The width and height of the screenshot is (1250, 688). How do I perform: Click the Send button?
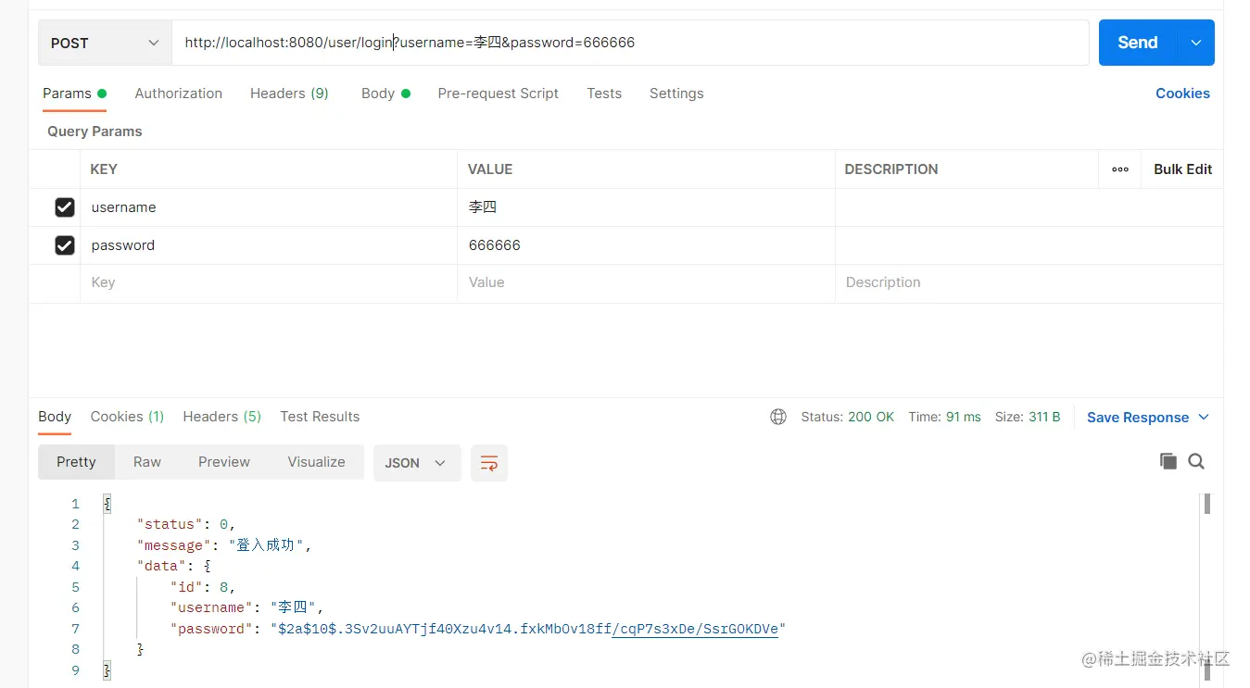click(1138, 43)
